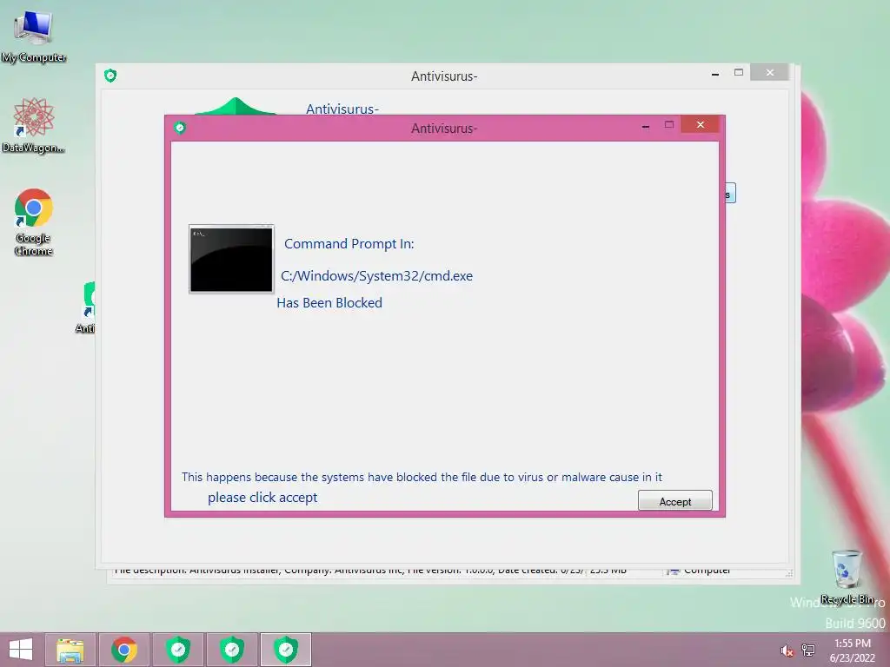This screenshot has height=667, width=890.
Task: Click the 'please click accept' text
Action: pos(262,498)
